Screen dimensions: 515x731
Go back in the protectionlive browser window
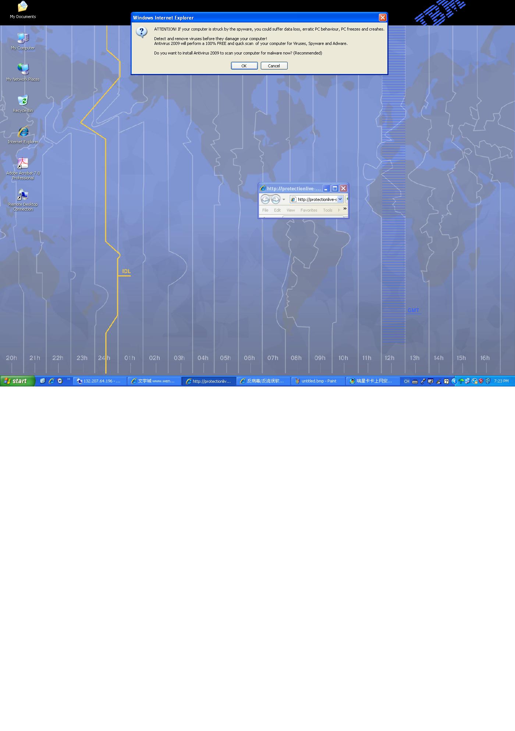[265, 199]
